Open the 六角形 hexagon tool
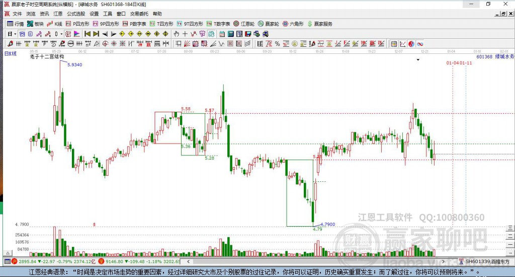This screenshot has height=277, width=515. click(293, 24)
